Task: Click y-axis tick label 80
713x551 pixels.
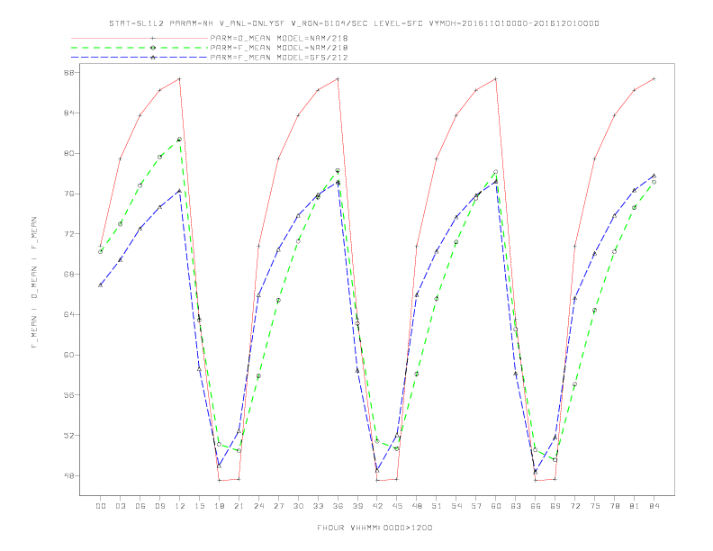Action: 70,153
